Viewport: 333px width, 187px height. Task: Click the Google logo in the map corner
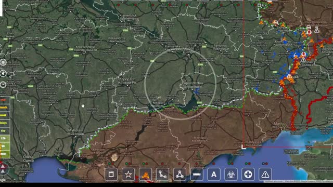(3, 180)
